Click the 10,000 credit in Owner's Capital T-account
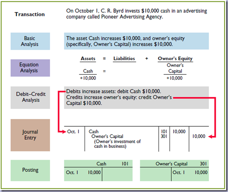 point(201,172)
